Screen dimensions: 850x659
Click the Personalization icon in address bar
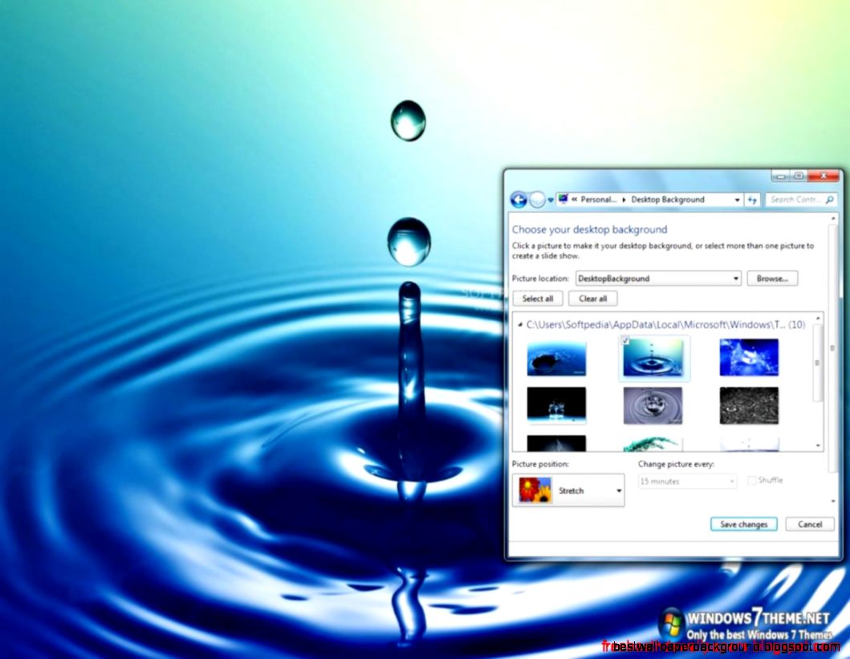[x=563, y=199]
